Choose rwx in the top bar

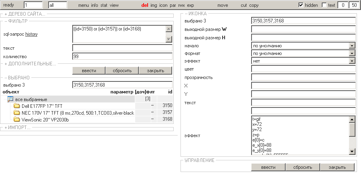tap(181, 5)
